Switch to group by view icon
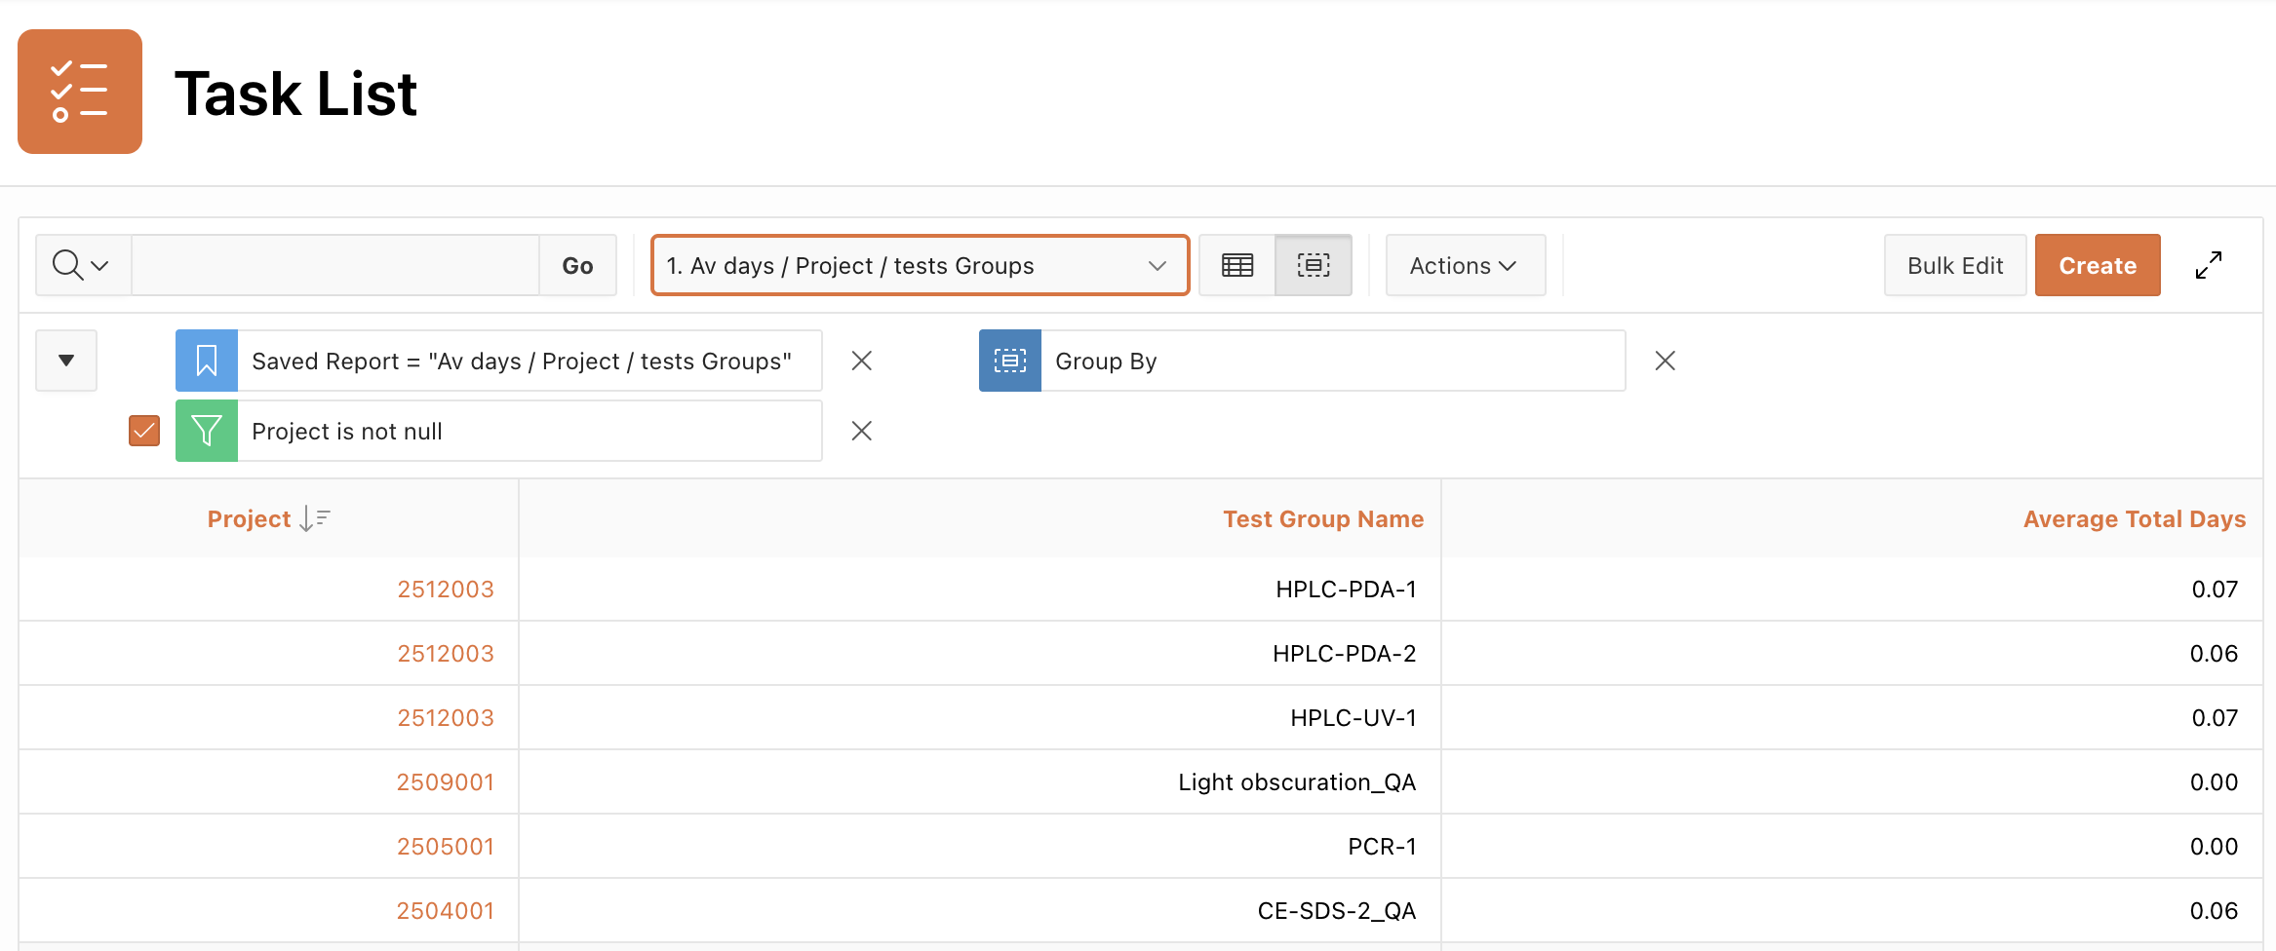 pos(1313,265)
